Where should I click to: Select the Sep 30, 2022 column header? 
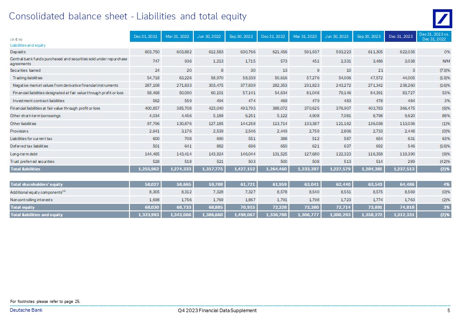point(241,37)
